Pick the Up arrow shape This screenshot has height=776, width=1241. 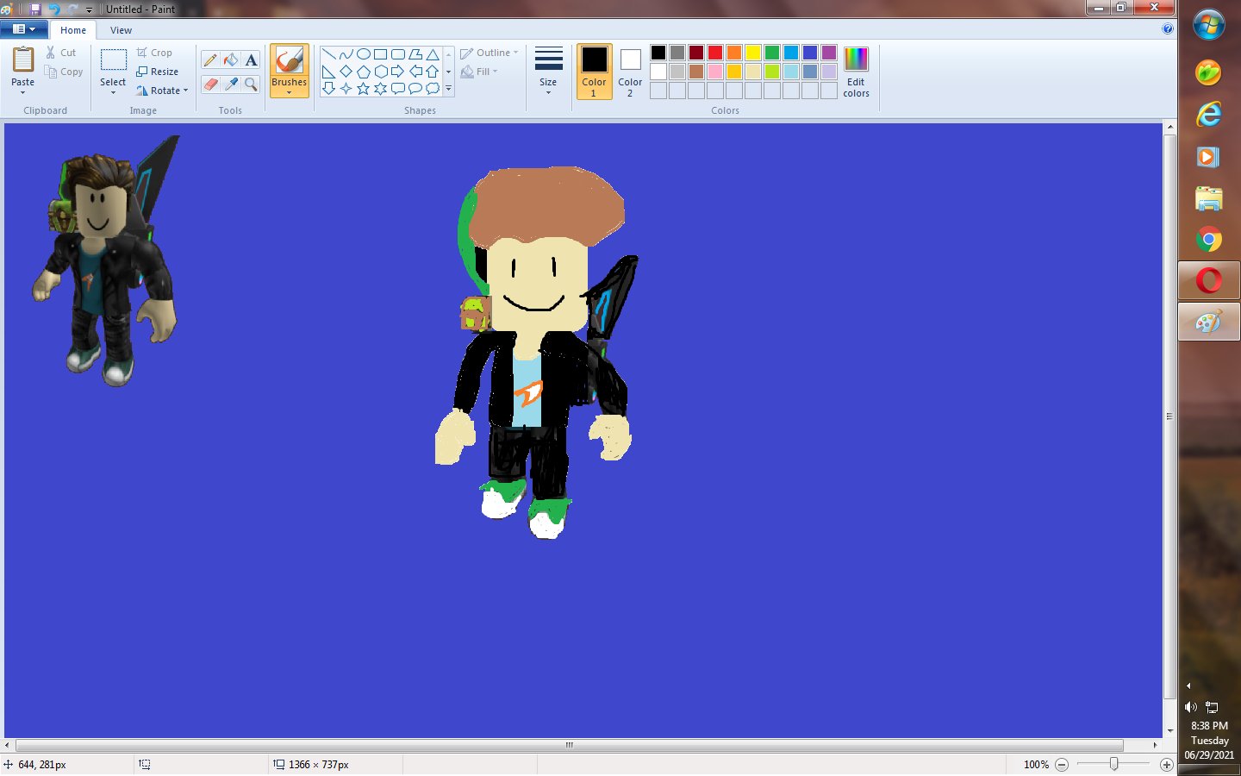coord(433,71)
